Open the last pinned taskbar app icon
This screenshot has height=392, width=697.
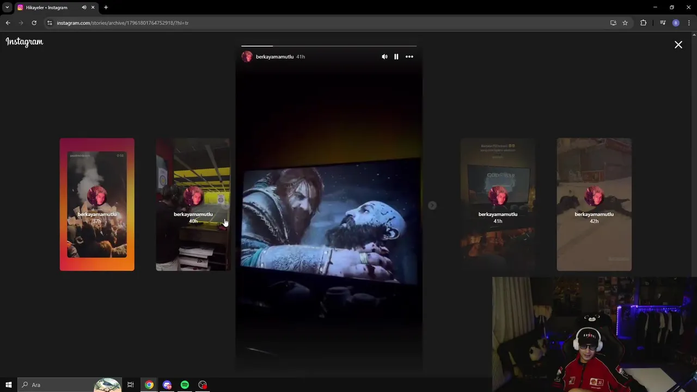point(203,385)
